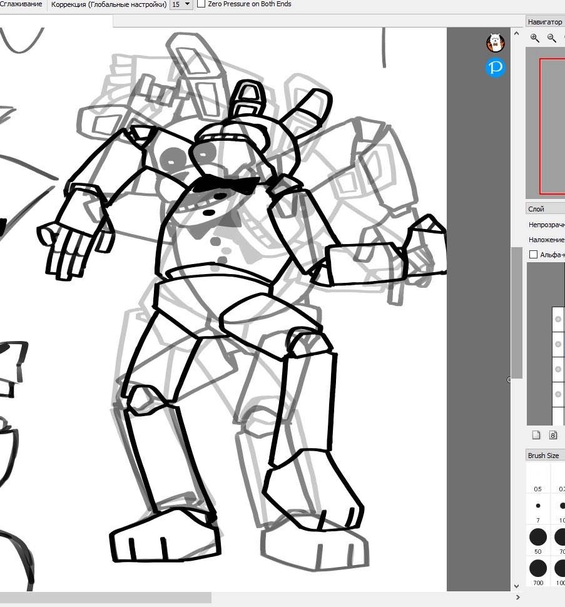The height and width of the screenshot is (607, 565).
Task: Collapse the Слой panel header
Action: point(545,208)
